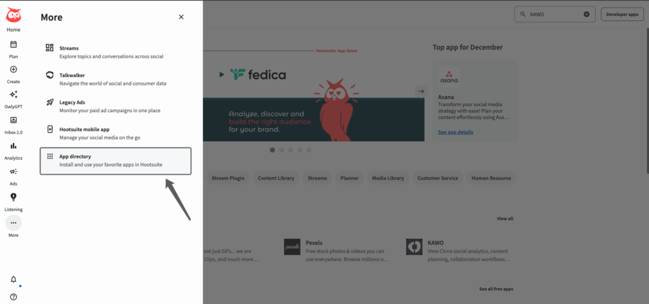Select Streams in the More menu

115,52
